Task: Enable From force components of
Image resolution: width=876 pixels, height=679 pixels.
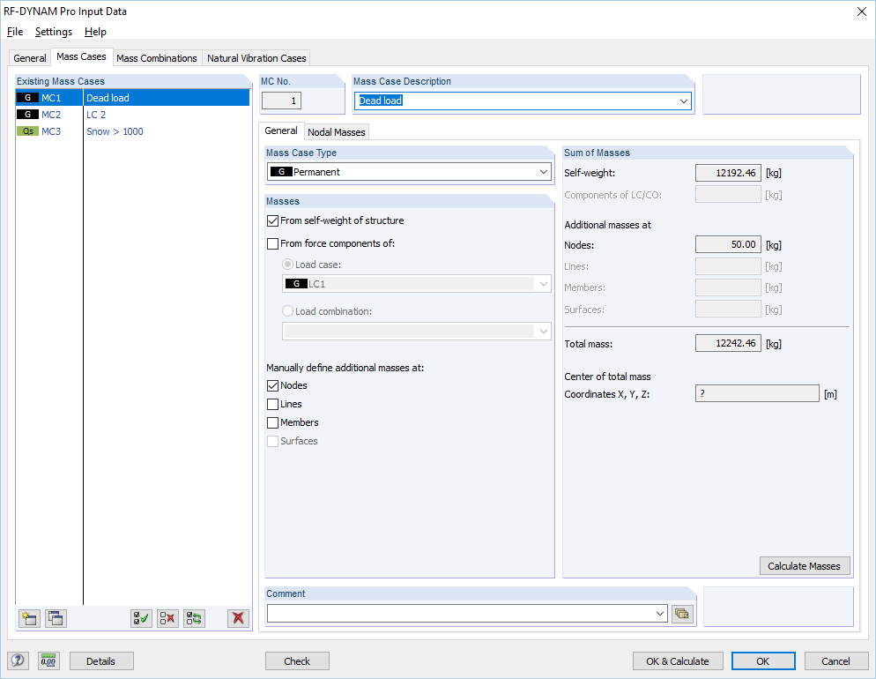Action: coord(272,243)
